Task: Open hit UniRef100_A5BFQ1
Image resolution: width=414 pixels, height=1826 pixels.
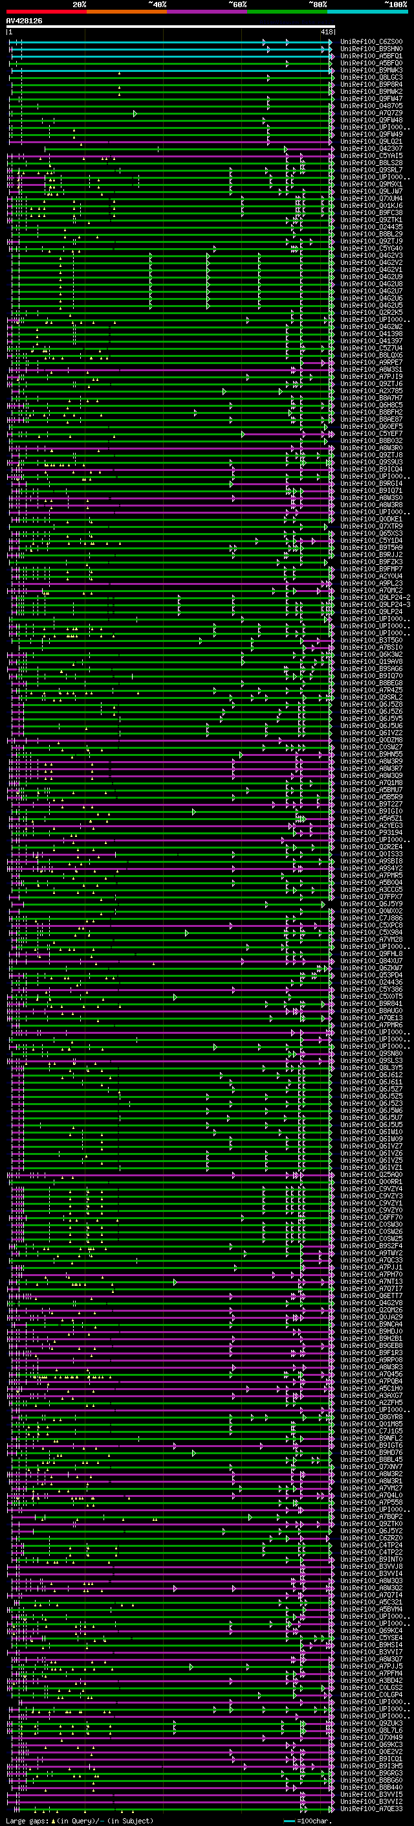Action: [x=371, y=56]
